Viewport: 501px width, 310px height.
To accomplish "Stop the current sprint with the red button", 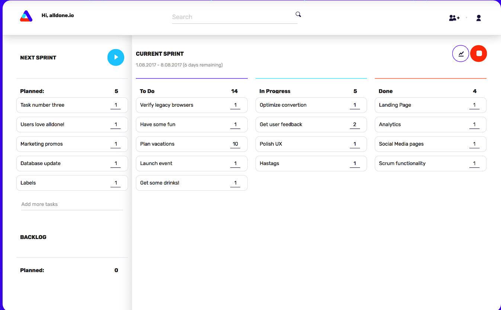I will [479, 54].
